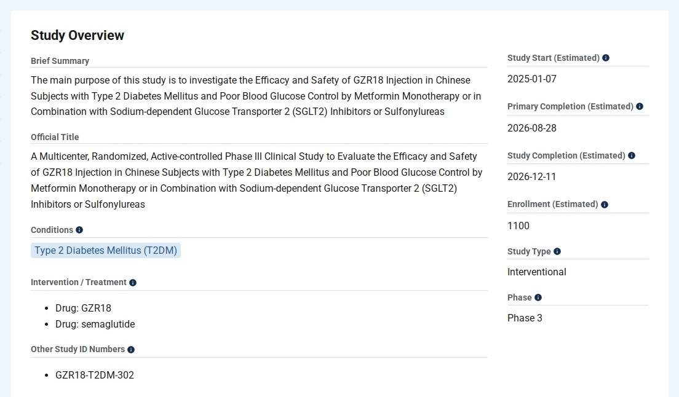Click the study ID GZR18-T2DM-302
The image size is (679, 397).
click(94, 375)
